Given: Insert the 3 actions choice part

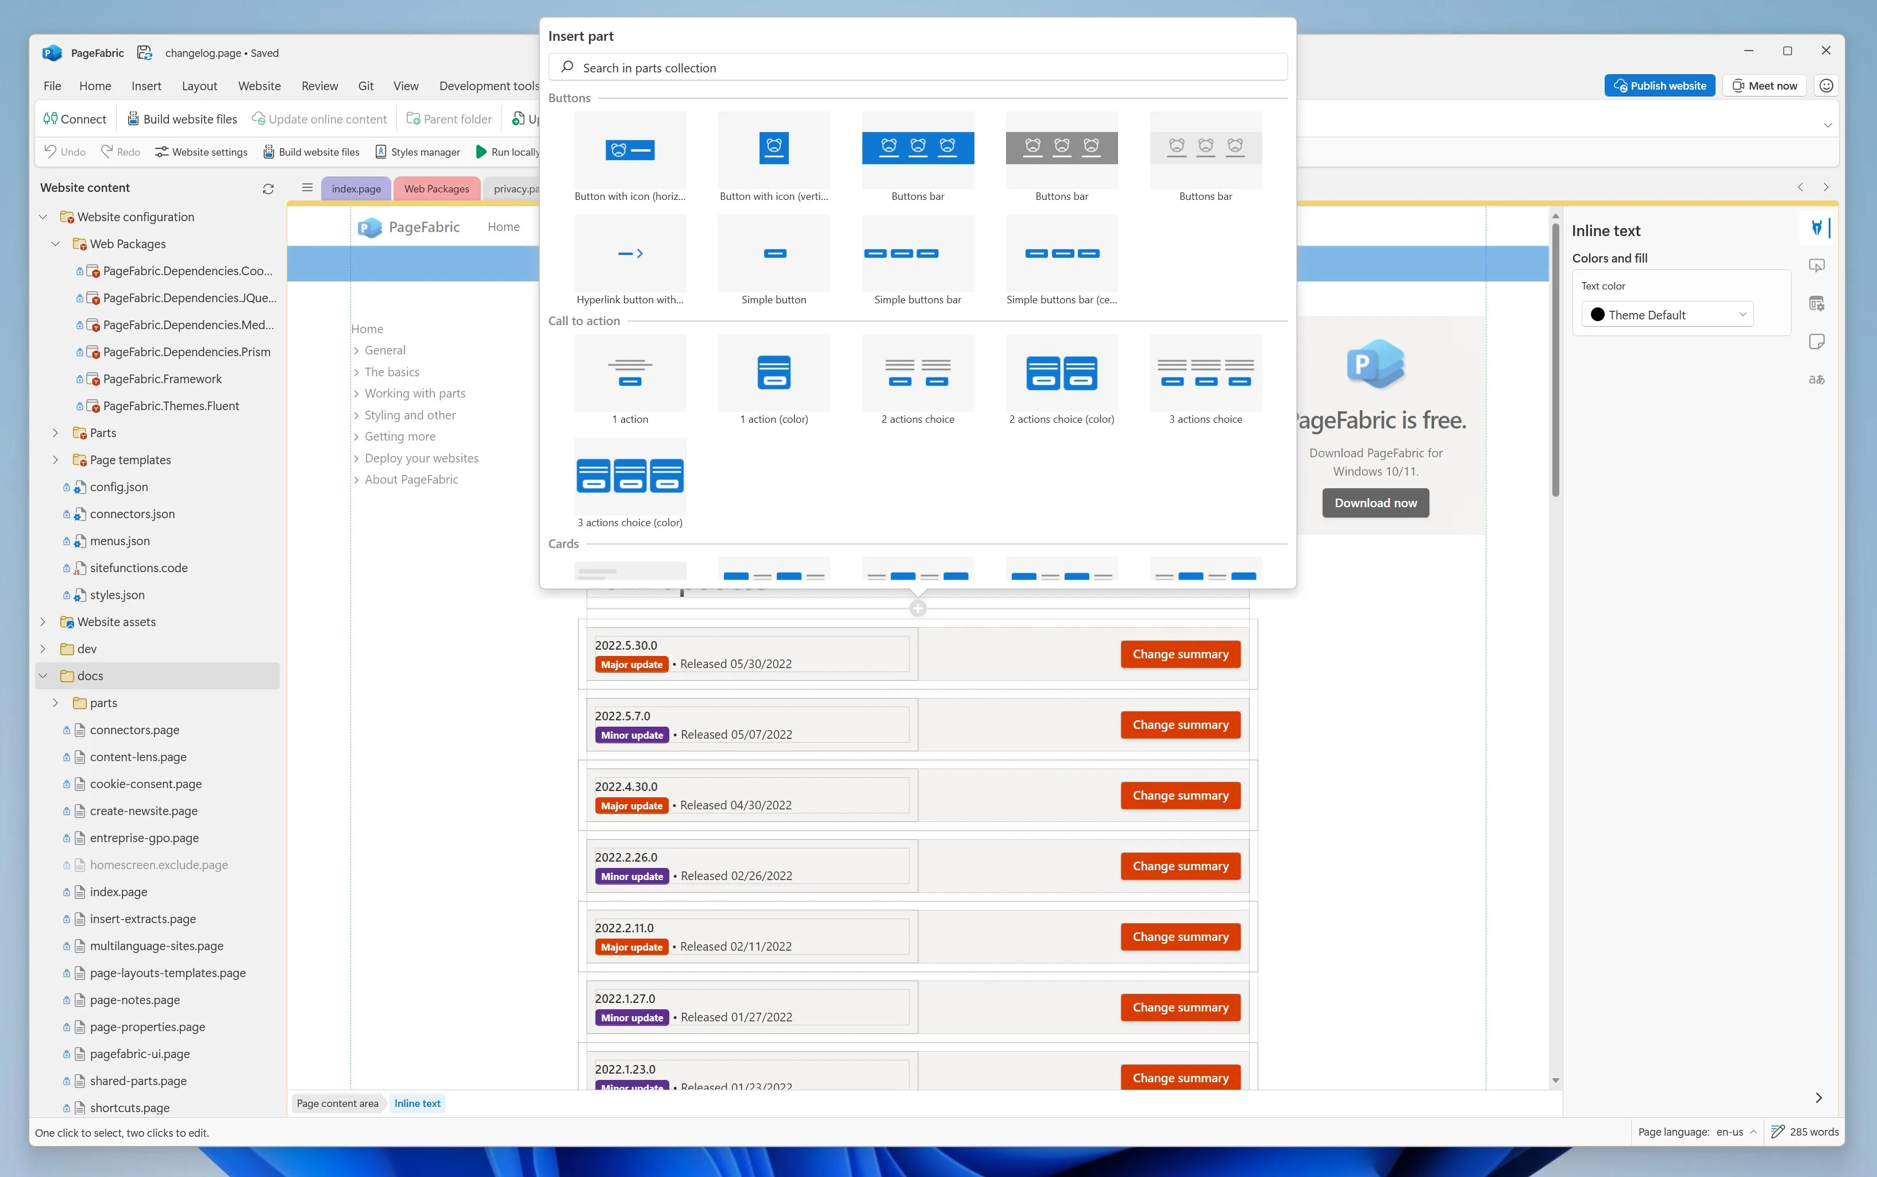Looking at the screenshot, I should pos(1205,380).
